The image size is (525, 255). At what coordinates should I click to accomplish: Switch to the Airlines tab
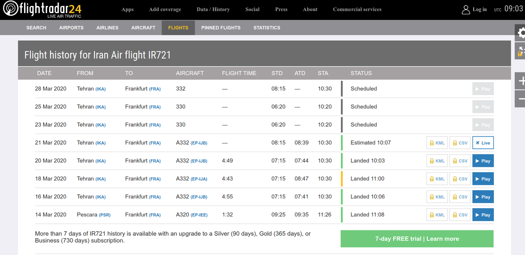tap(107, 28)
